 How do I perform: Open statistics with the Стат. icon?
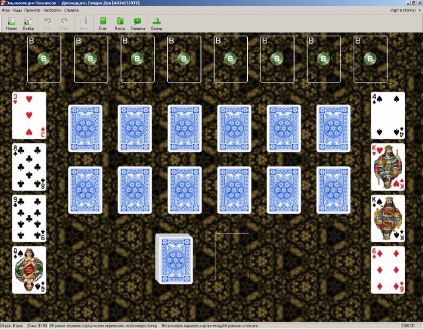[102, 23]
